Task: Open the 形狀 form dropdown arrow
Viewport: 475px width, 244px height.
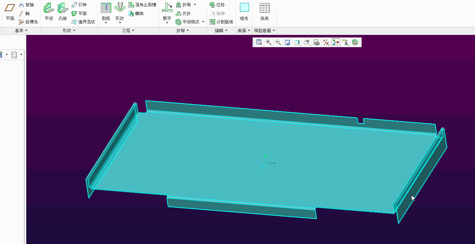Action: click(120, 23)
